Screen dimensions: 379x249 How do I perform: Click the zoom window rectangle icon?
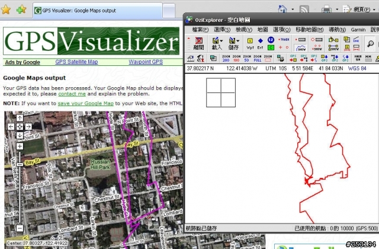pyautogui.click(x=268, y=58)
